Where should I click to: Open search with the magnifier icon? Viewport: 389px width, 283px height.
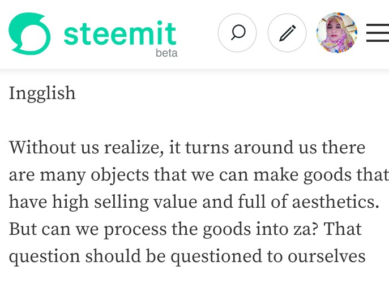[237, 33]
